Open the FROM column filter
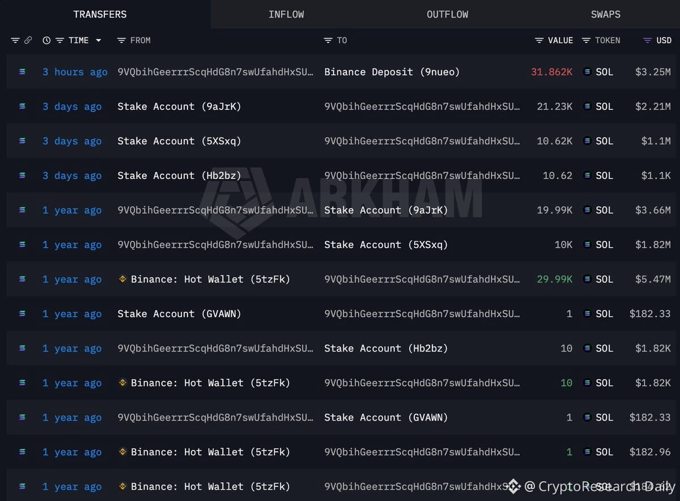This screenshot has width=680, height=501. tap(121, 40)
